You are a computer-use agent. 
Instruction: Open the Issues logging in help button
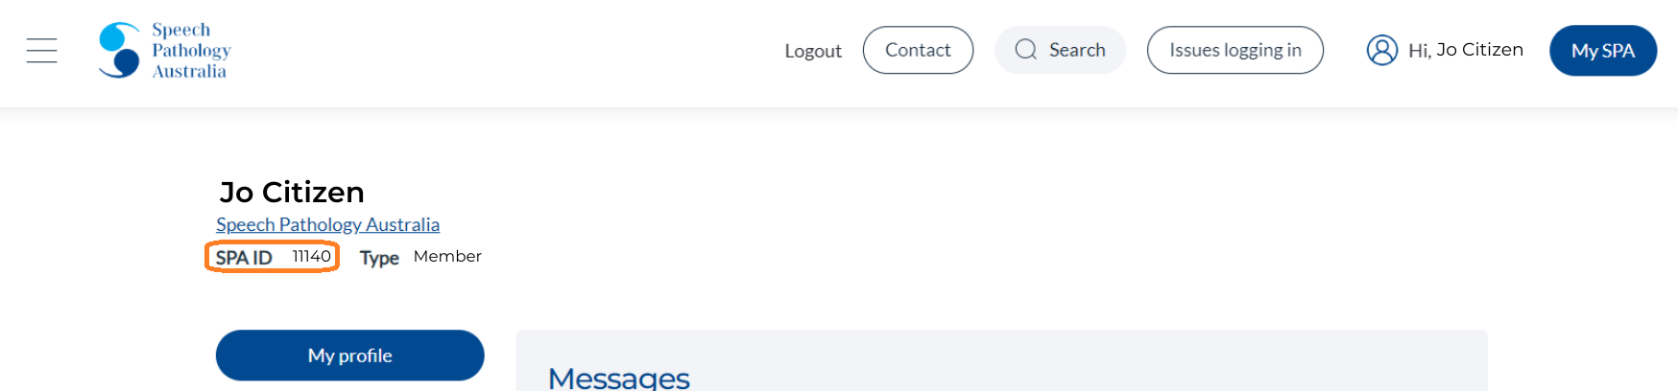(x=1235, y=50)
